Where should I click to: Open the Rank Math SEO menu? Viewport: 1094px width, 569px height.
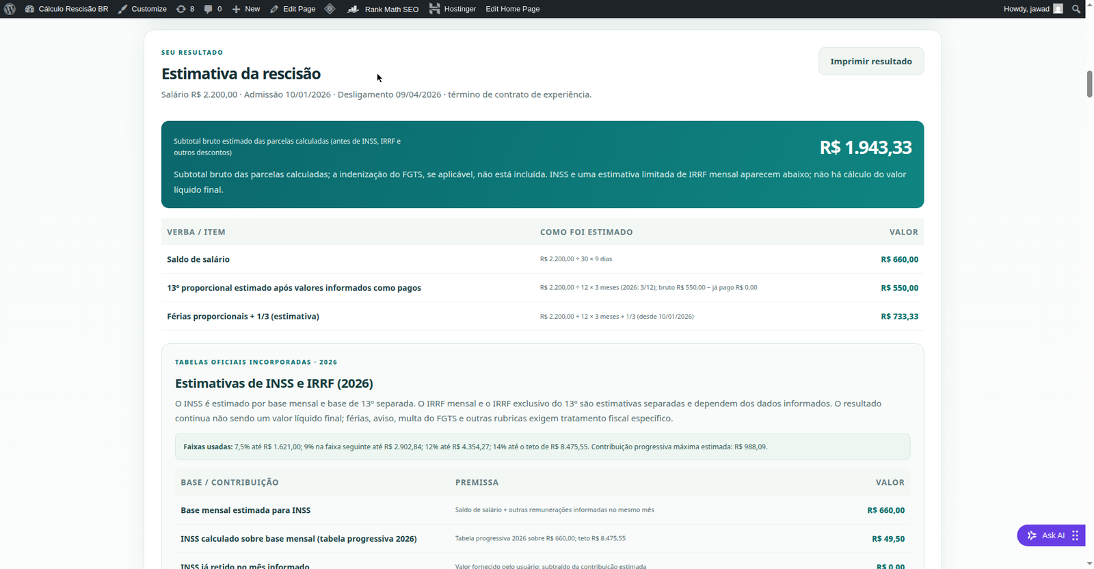(383, 9)
